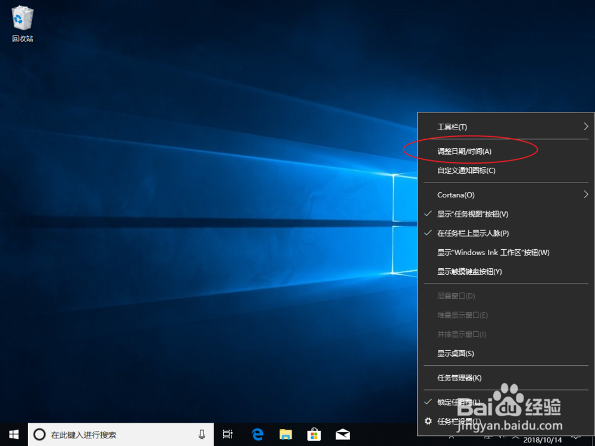This screenshot has height=446, width=595.
Task: Enable 显示"Windows Ink 工作区"按钮(W)
Action: (506, 252)
